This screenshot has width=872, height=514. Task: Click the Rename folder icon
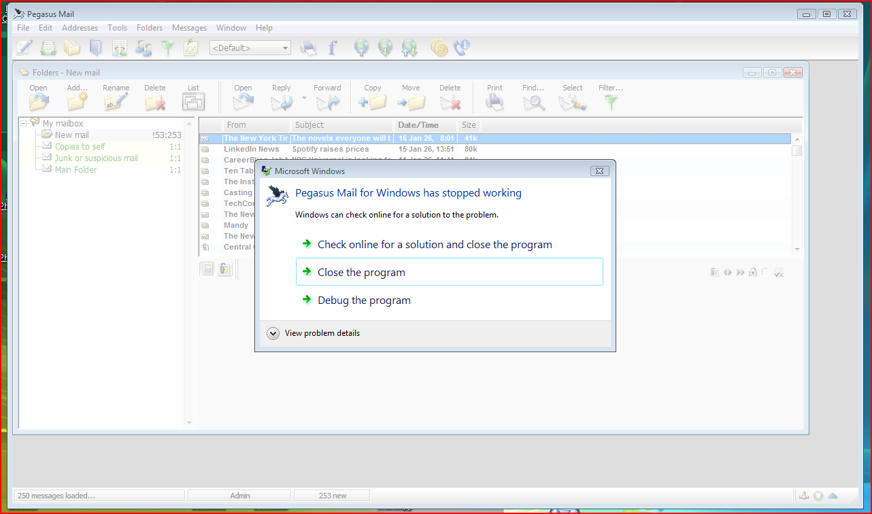click(116, 102)
